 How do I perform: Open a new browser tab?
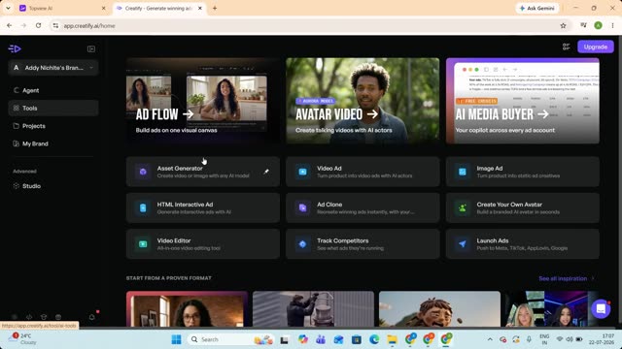click(x=215, y=8)
